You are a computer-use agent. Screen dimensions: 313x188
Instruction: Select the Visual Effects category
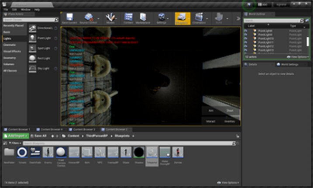(x=12, y=52)
